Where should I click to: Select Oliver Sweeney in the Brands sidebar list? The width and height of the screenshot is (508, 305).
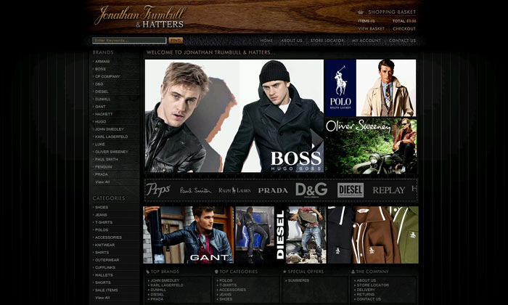(112, 152)
